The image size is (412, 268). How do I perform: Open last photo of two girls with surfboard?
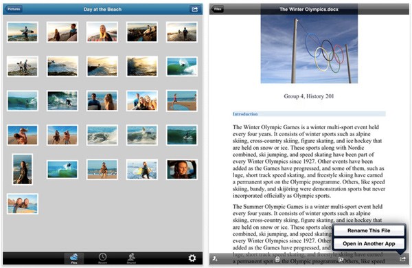click(x=23, y=204)
